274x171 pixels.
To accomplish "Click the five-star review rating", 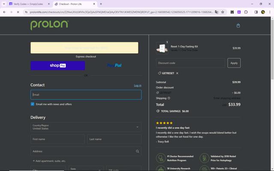I will click(x=164, y=123).
